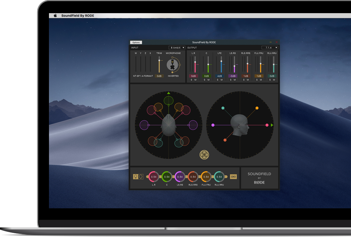Adjust the LFE output level fader
The height and width of the screenshot is (237, 351).
point(221,65)
